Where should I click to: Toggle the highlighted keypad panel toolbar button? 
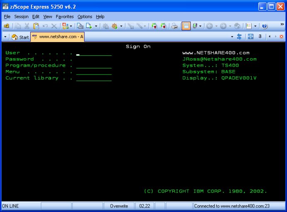(186, 26)
